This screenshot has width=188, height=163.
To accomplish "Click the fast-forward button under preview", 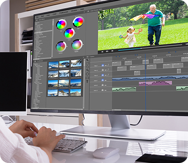I will click(x=112, y=51).
